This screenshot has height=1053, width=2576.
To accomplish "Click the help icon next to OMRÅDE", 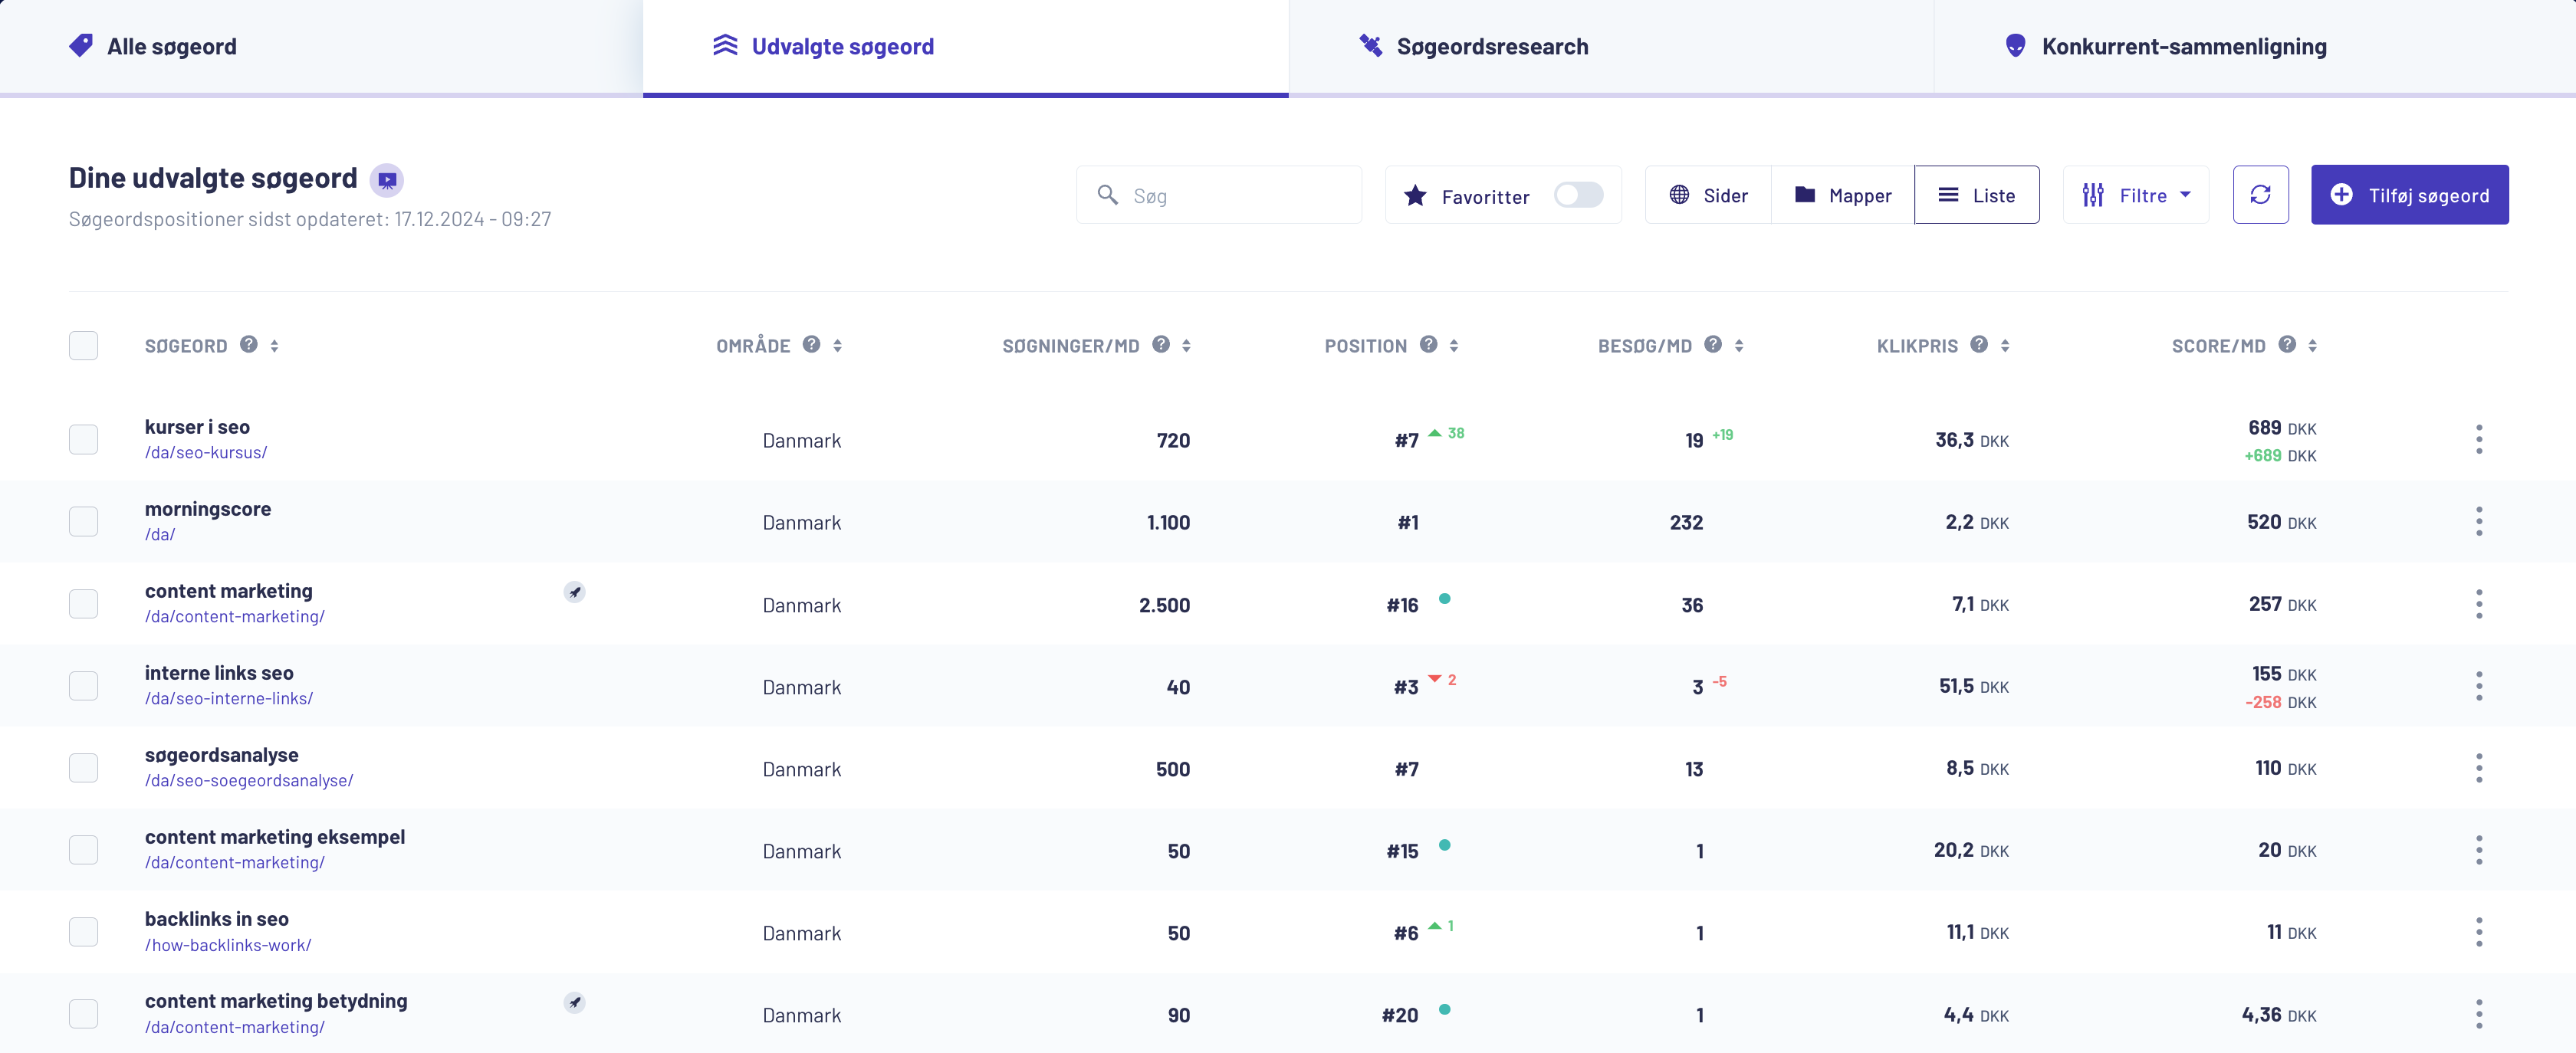I will tap(812, 344).
